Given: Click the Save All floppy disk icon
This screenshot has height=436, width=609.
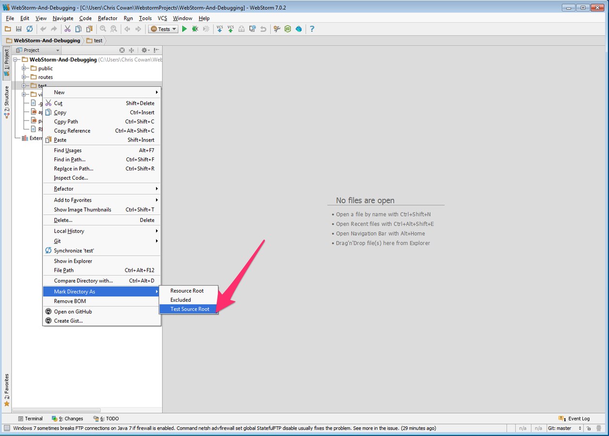Looking at the screenshot, I should [19, 29].
